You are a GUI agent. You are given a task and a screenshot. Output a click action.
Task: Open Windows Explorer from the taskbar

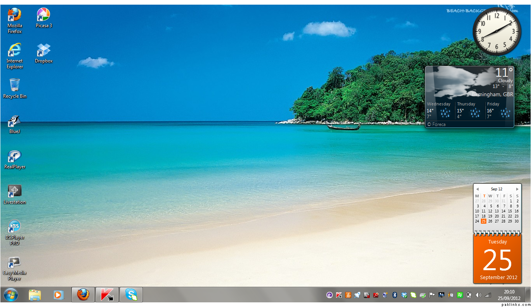(x=35, y=295)
